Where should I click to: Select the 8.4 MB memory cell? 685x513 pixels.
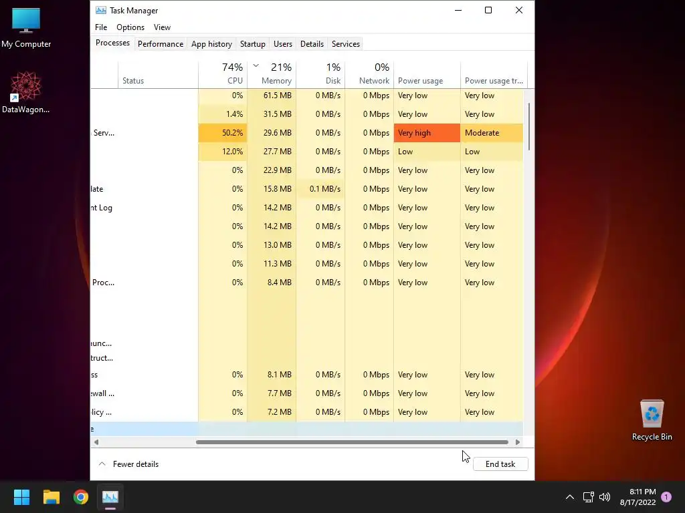click(272, 283)
